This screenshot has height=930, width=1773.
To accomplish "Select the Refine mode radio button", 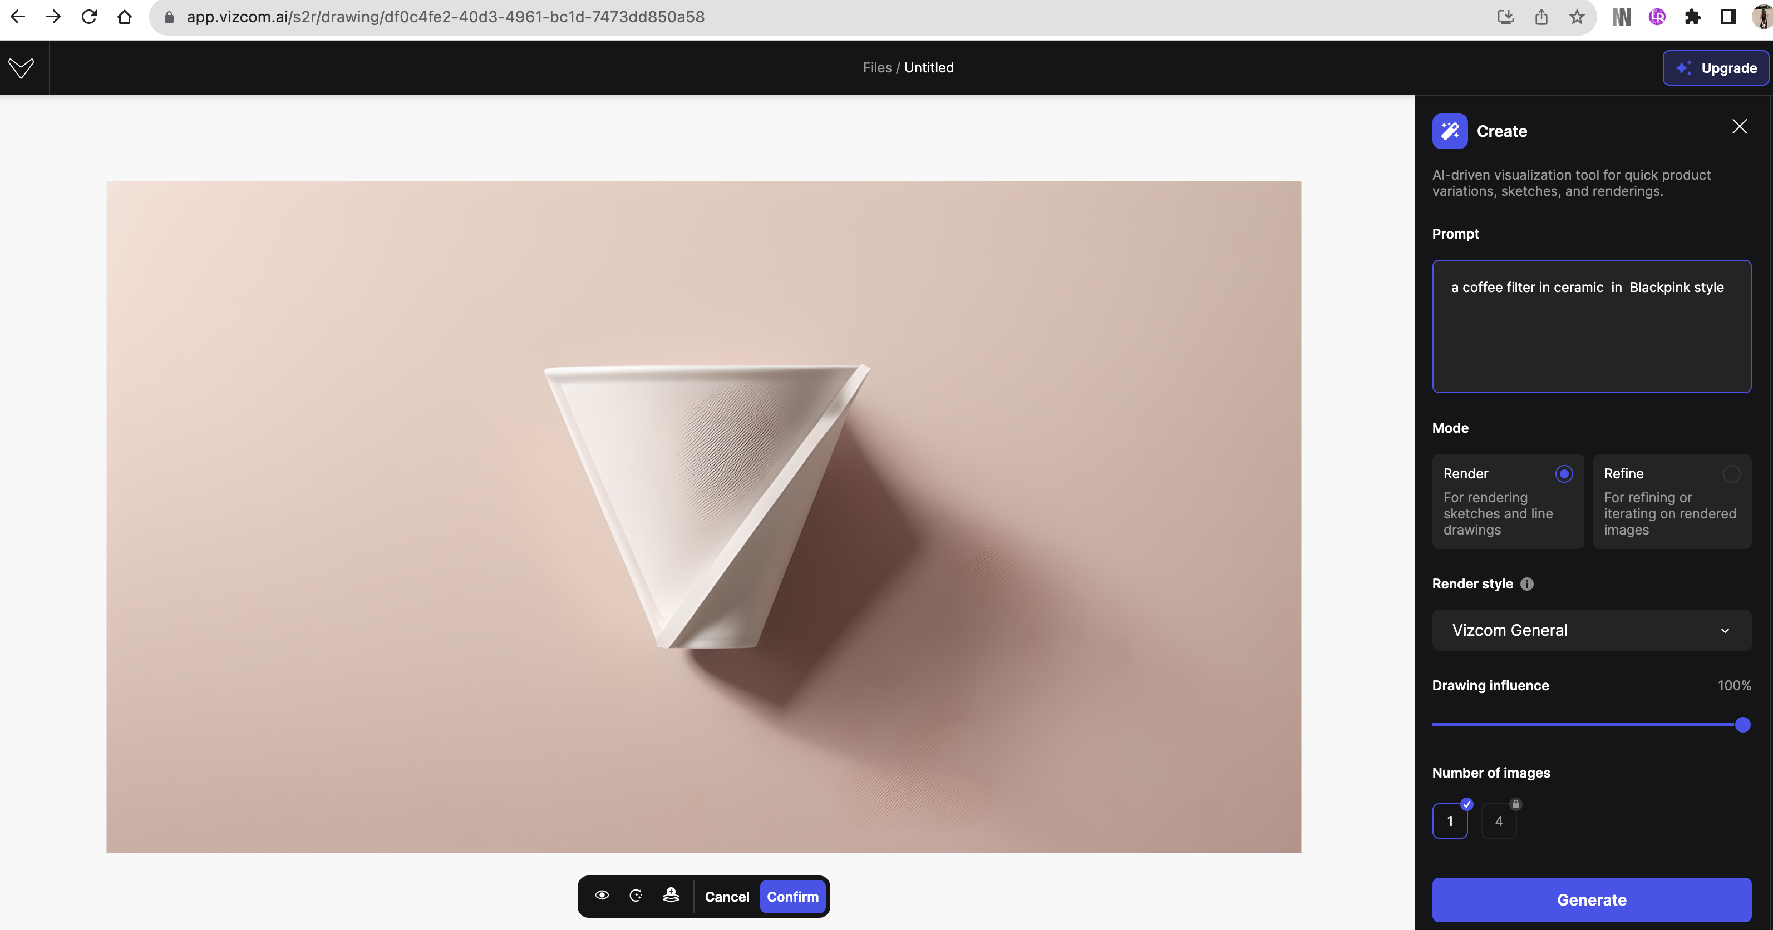I will (x=1731, y=474).
